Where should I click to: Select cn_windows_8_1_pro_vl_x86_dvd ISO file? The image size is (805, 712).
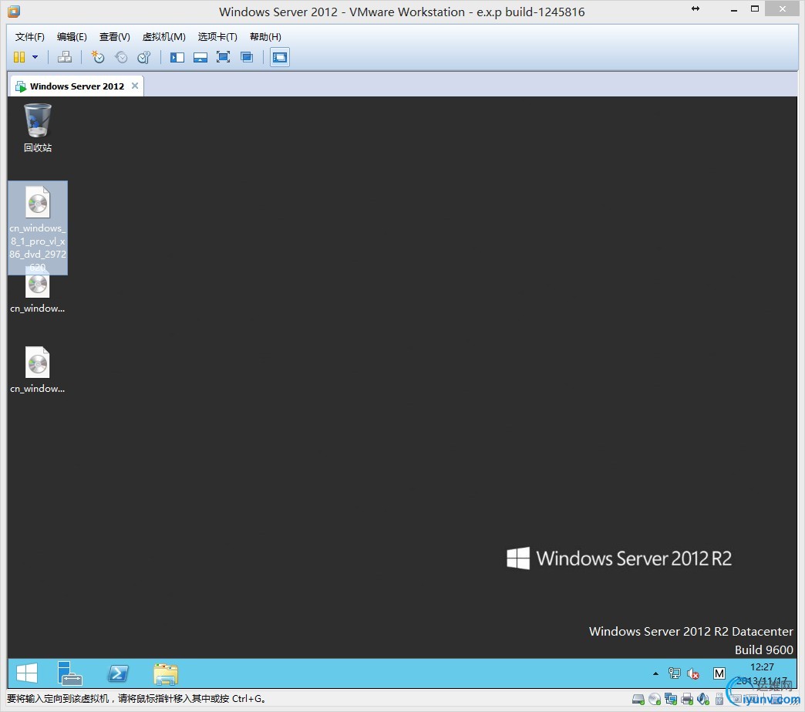click(38, 228)
